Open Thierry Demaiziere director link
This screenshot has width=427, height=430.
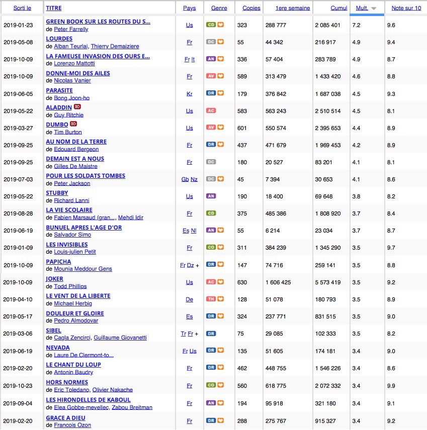tap(115, 46)
